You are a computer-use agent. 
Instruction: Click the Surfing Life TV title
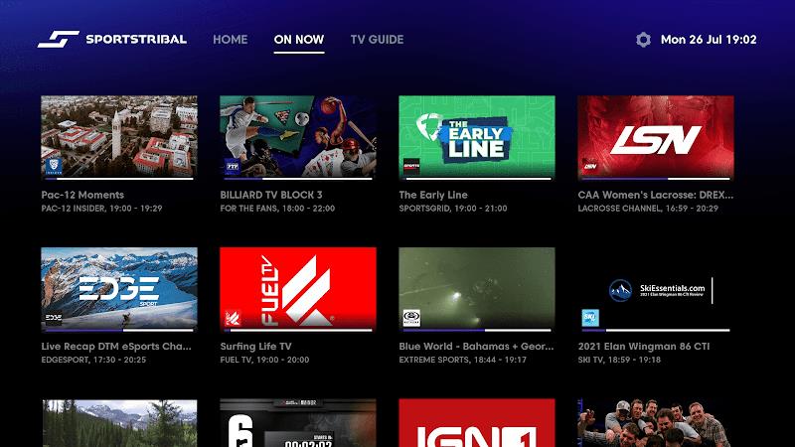coord(256,346)
